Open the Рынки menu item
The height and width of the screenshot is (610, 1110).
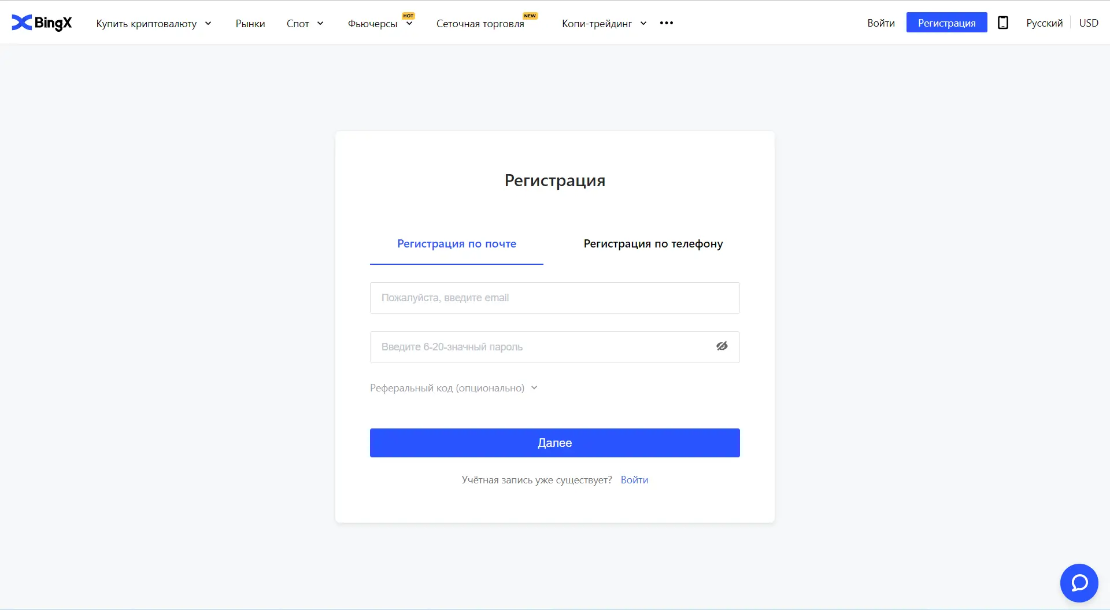click(250, 24)
